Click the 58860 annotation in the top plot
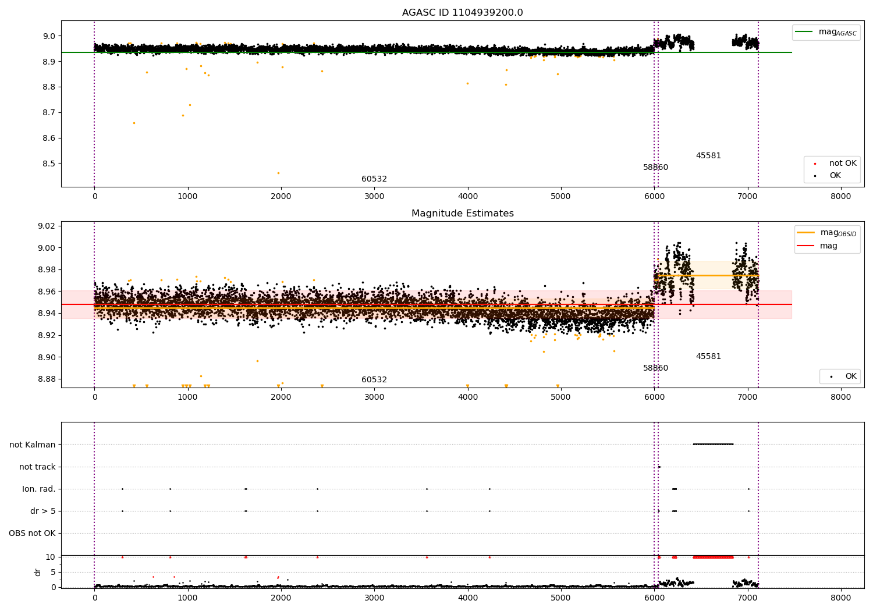 (x=655, y=168)
